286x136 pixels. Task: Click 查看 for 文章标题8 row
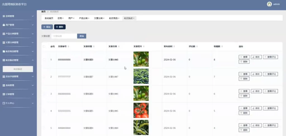point(244,57)
